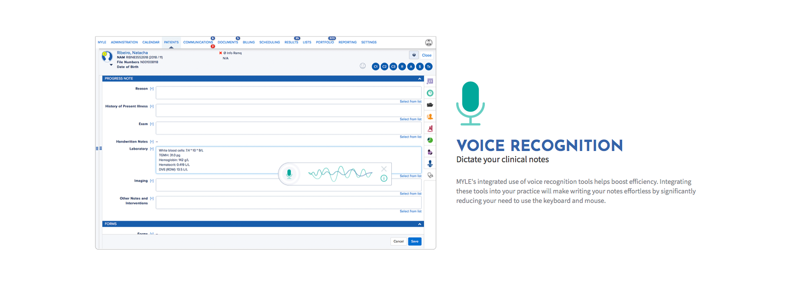Select the C2 circle badge
The image size is (789, 286).
pyautogui.click(x=384, y=67)
